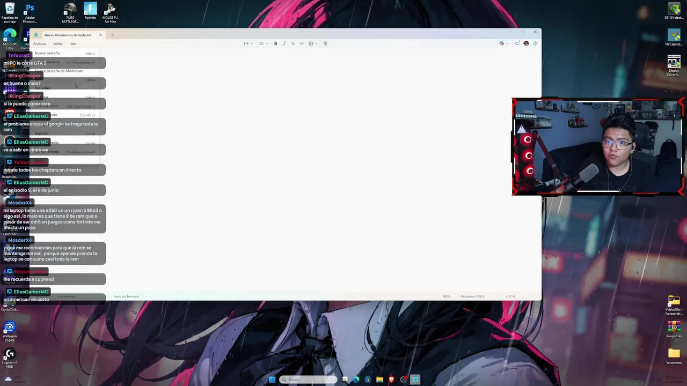
Task: Select Vacaciones folder on desktop
Action: (674, 355)
